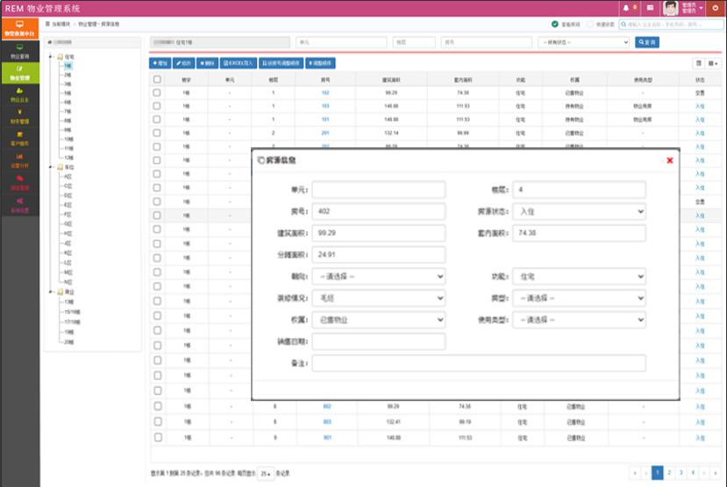Click the 建筑面积 field showing 99.29
This screenshot has height=487, width=727.
tap(379, 233)
